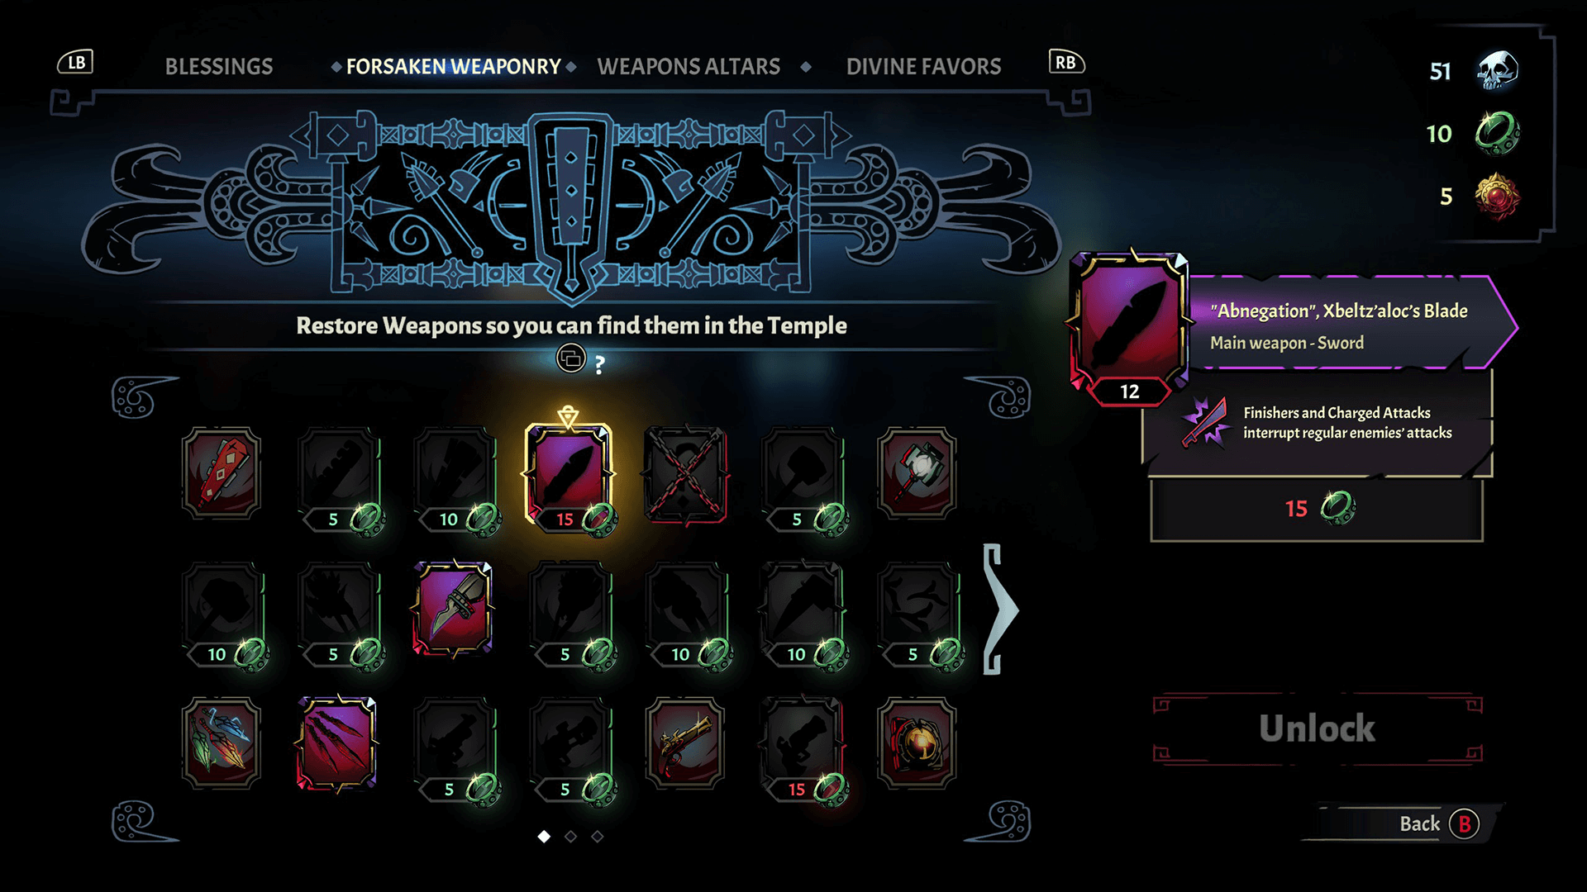
Task: Select the red spiked club weapon icon
Action: (222, 472)
